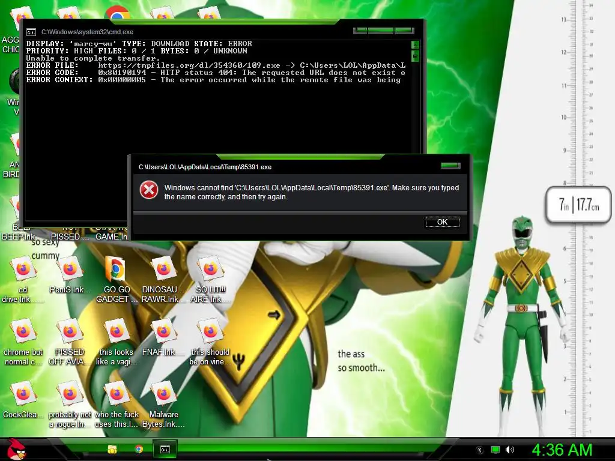The width and height of the screenshot is (615, 461).
Task: Close the 85391.exe error dialog
Action: pos(450,166)
